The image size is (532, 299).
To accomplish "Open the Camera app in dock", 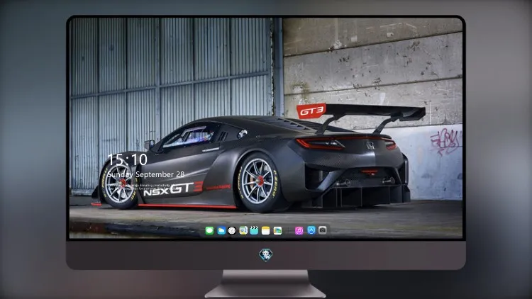I will tap(323, 230).
